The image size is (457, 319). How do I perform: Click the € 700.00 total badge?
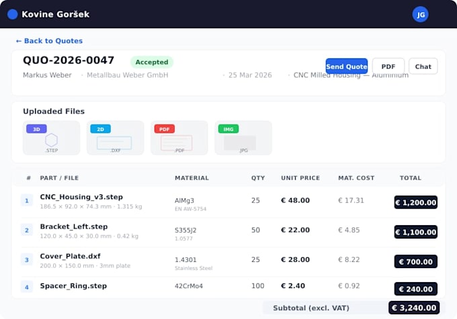click(x=415, y=261)
